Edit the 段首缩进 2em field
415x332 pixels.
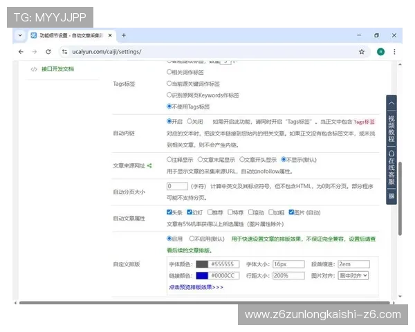click(354, 264)
